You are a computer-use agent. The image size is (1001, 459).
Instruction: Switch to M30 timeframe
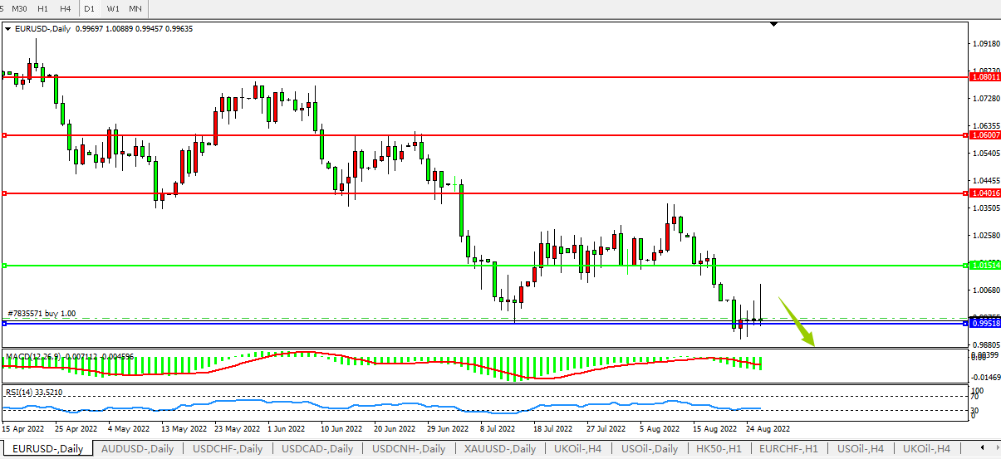tap(19, 8)
